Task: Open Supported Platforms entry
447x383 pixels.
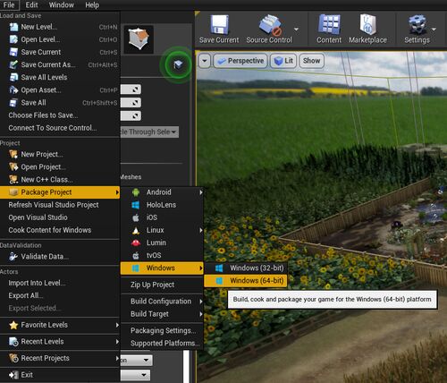Action: (162, 344)
